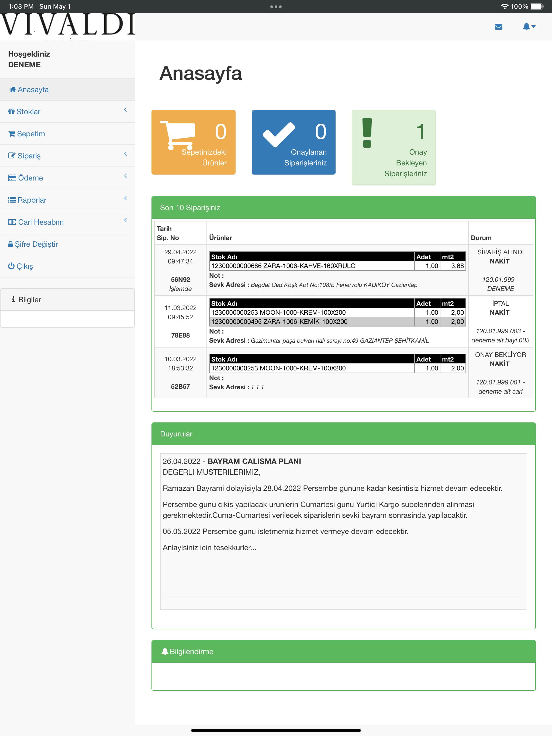Log out via Çıkış link
Screen dimensions: 552x736
point(67,266)
